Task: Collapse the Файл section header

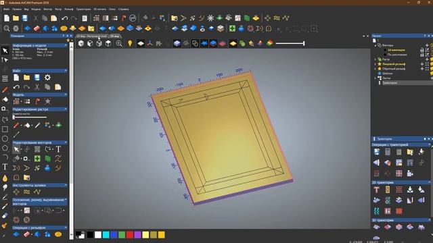Action: pyautogui.click(x=66, y=71)
